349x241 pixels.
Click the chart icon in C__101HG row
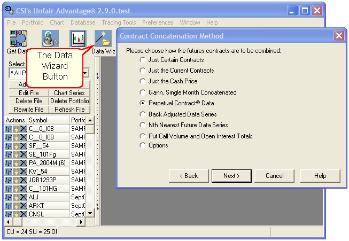(x=9, y=189)
